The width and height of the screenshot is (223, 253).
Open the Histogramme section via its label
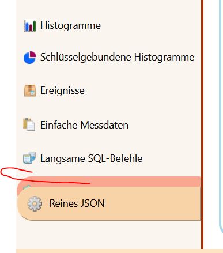[x=70, y=25]
